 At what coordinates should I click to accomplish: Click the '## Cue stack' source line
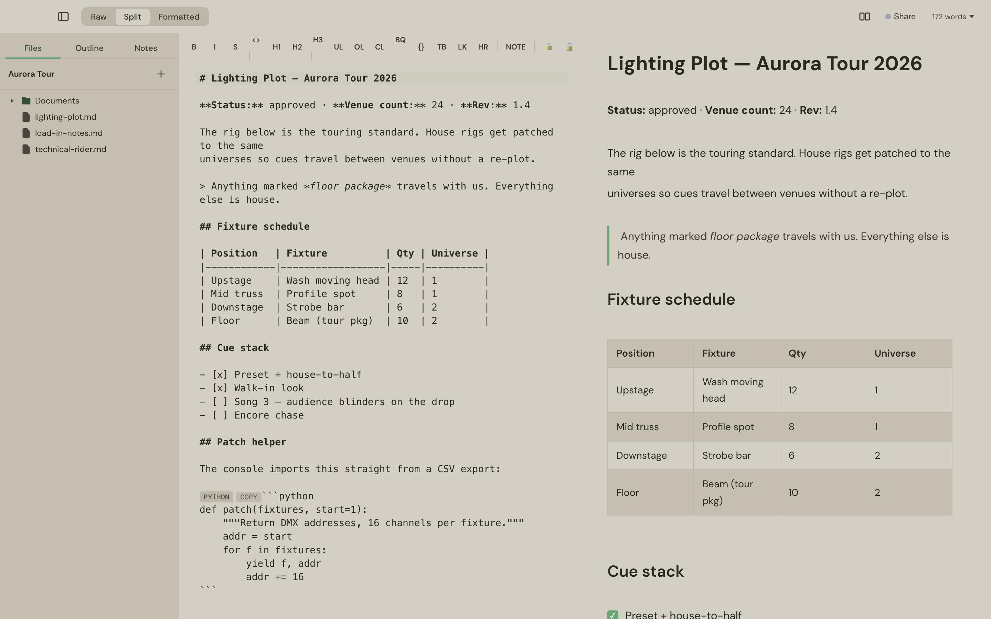click(x=234, y=348)
